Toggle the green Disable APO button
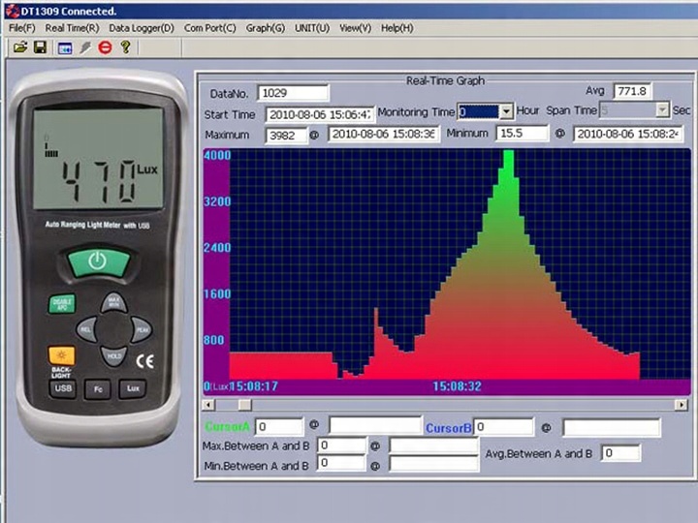This screenshot has height=523, width=698. pos(61,304)
